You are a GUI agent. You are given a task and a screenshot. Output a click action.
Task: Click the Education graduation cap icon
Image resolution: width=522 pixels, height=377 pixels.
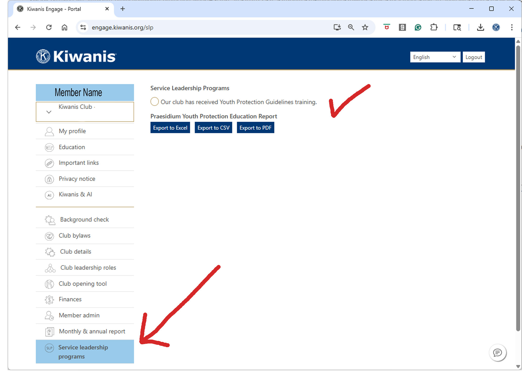tap(49, 147)
